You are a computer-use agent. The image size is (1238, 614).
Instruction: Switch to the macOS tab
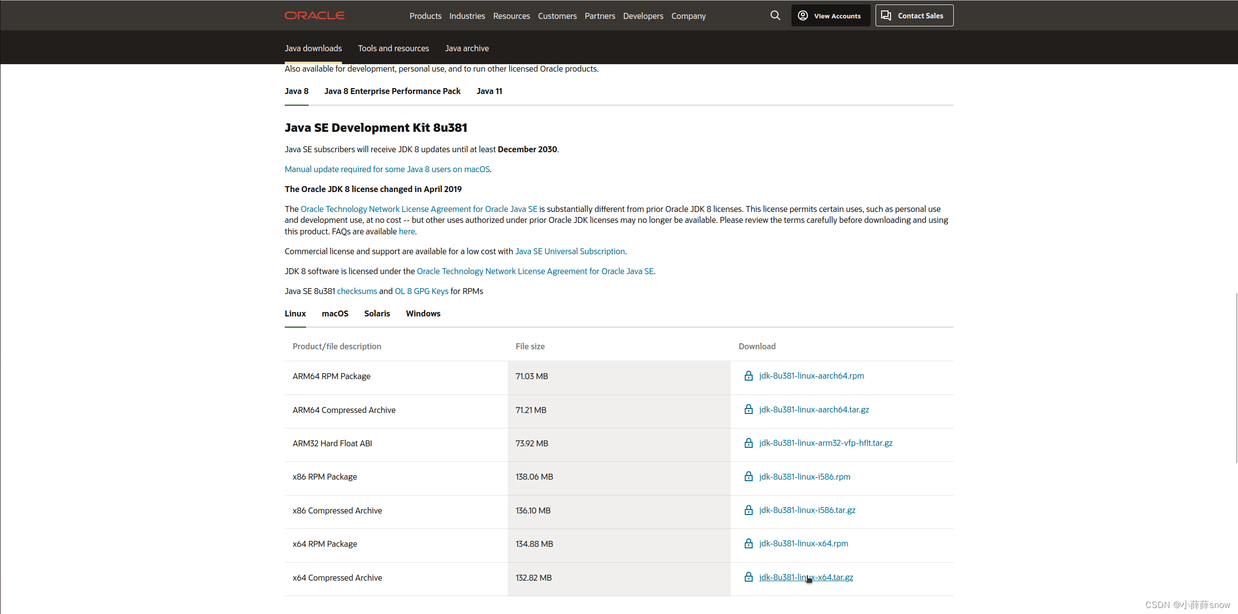(335, 313)
